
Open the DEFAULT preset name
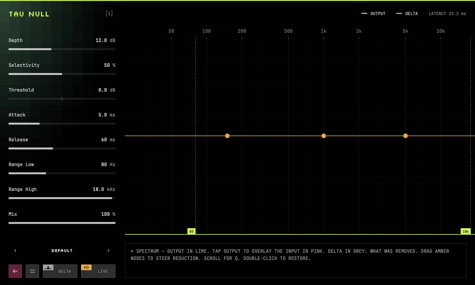pyautogui.click(x=62, y=251)
